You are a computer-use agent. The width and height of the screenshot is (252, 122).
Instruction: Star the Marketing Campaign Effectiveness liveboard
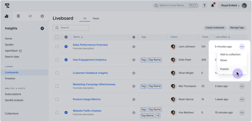134,86
